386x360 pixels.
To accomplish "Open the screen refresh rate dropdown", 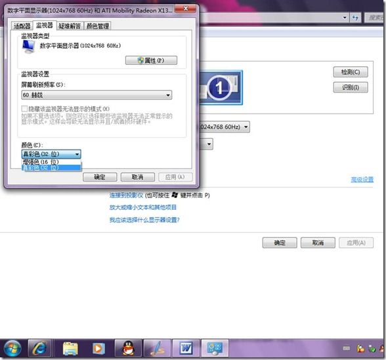I will click(96, 95).
